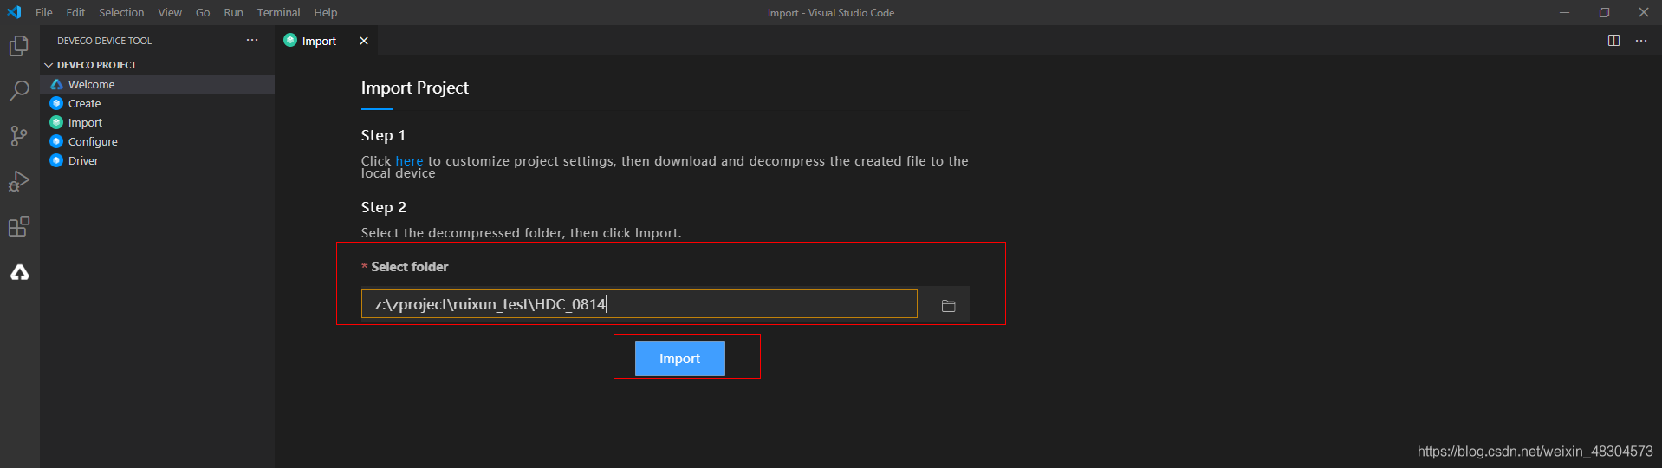Open the File menu

(44, 12)
